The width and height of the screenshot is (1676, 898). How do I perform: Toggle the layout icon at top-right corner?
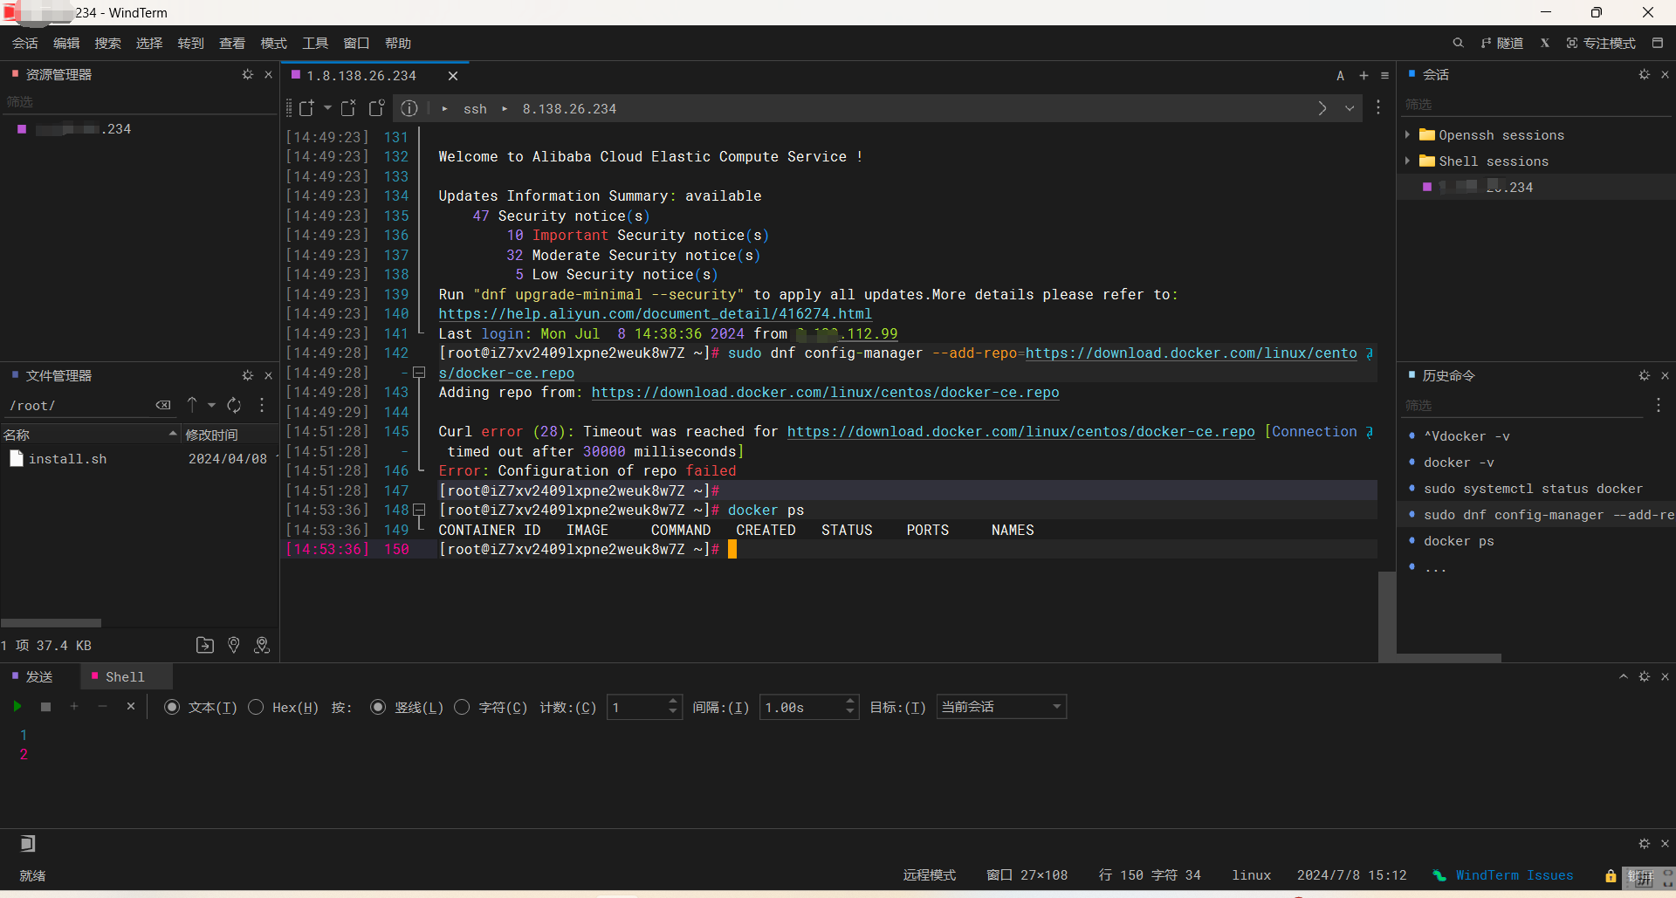1658,43
